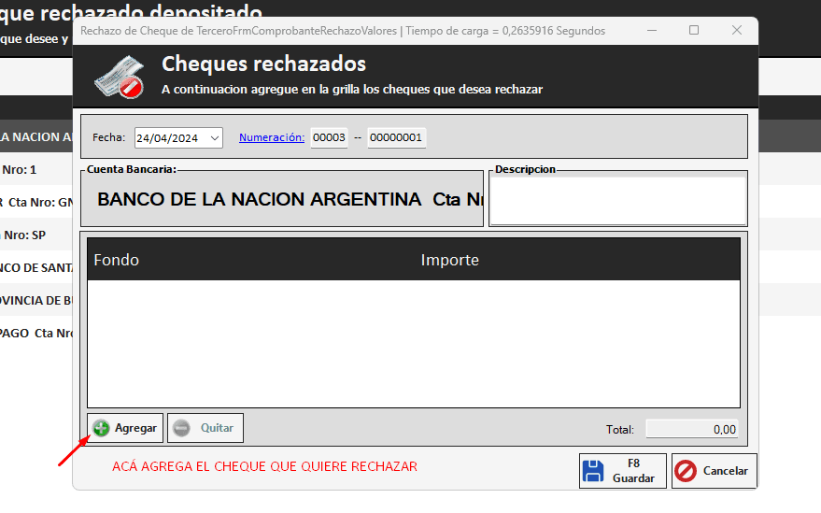The image size is (821, 513).
Task: Open the Numeración link
Action: coord(272,137)
